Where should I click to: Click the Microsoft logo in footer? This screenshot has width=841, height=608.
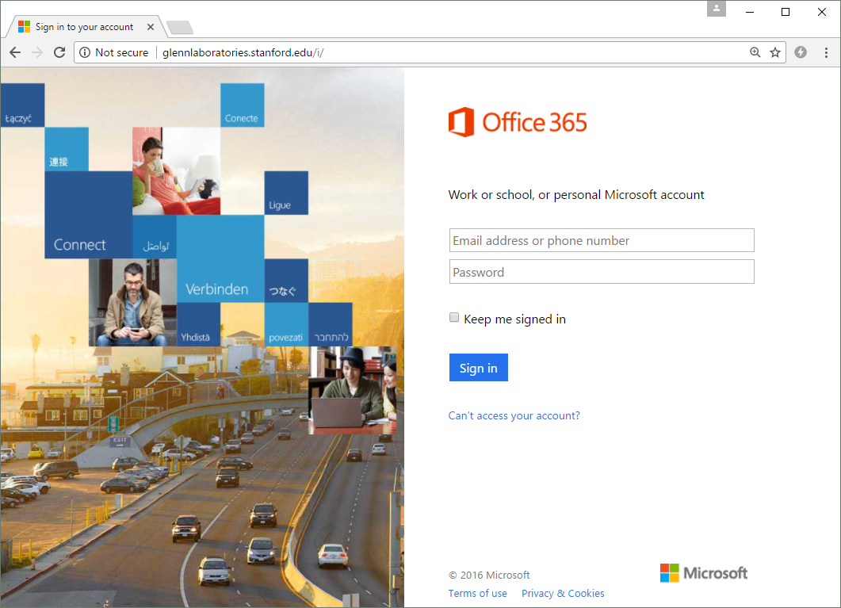click(704, 573)
